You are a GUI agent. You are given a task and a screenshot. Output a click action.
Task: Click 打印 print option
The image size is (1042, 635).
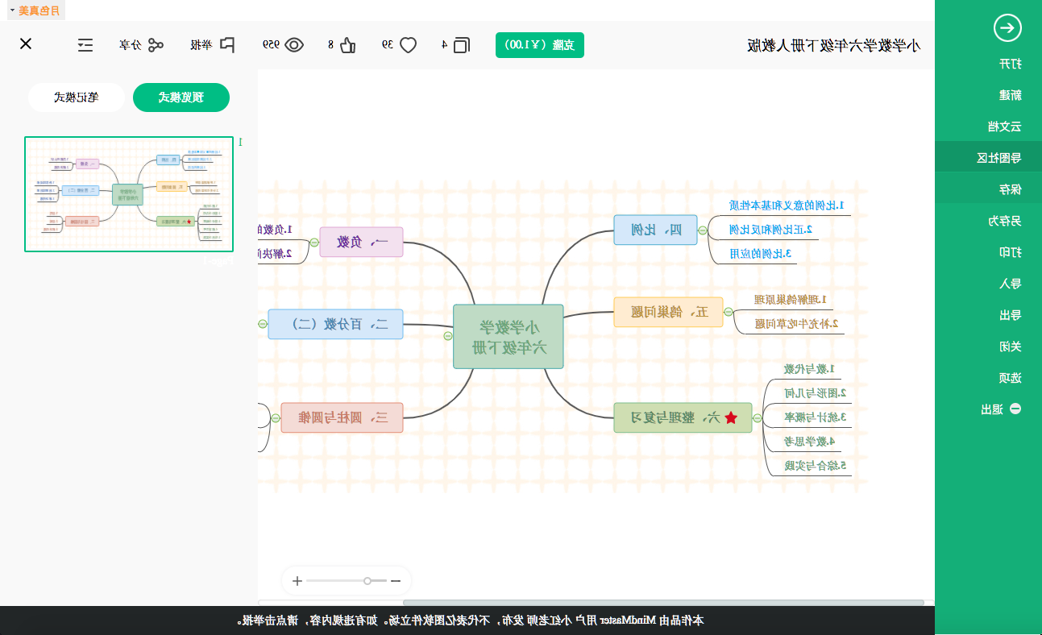[1011, 252]
